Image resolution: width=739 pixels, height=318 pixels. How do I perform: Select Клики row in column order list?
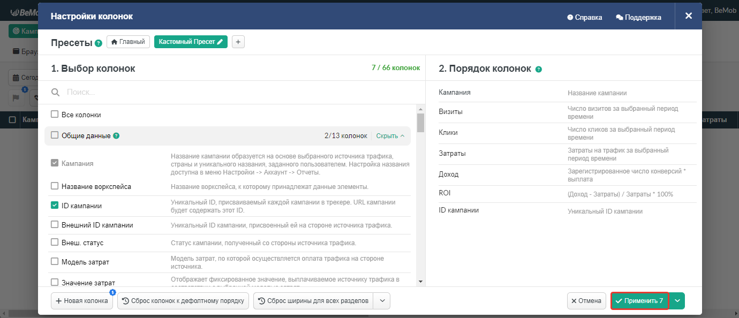tap(568, 133)
